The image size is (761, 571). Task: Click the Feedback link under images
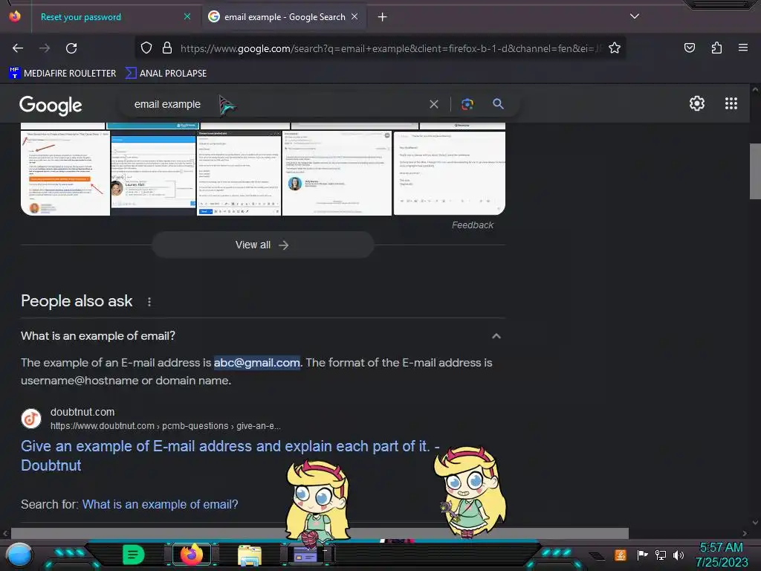coord(472,225)
